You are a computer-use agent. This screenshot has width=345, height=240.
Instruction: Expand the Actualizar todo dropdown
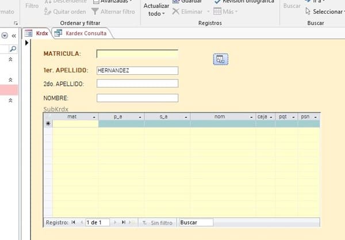(x=163, y=14)
